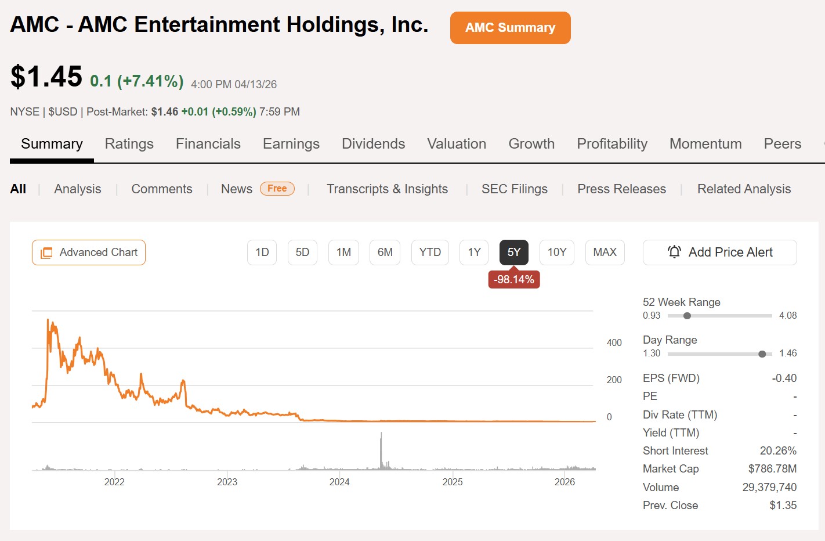The height and width of the screenshot is (541, 825).
Task: Select the YTD chart range
Action: (430, 253)
